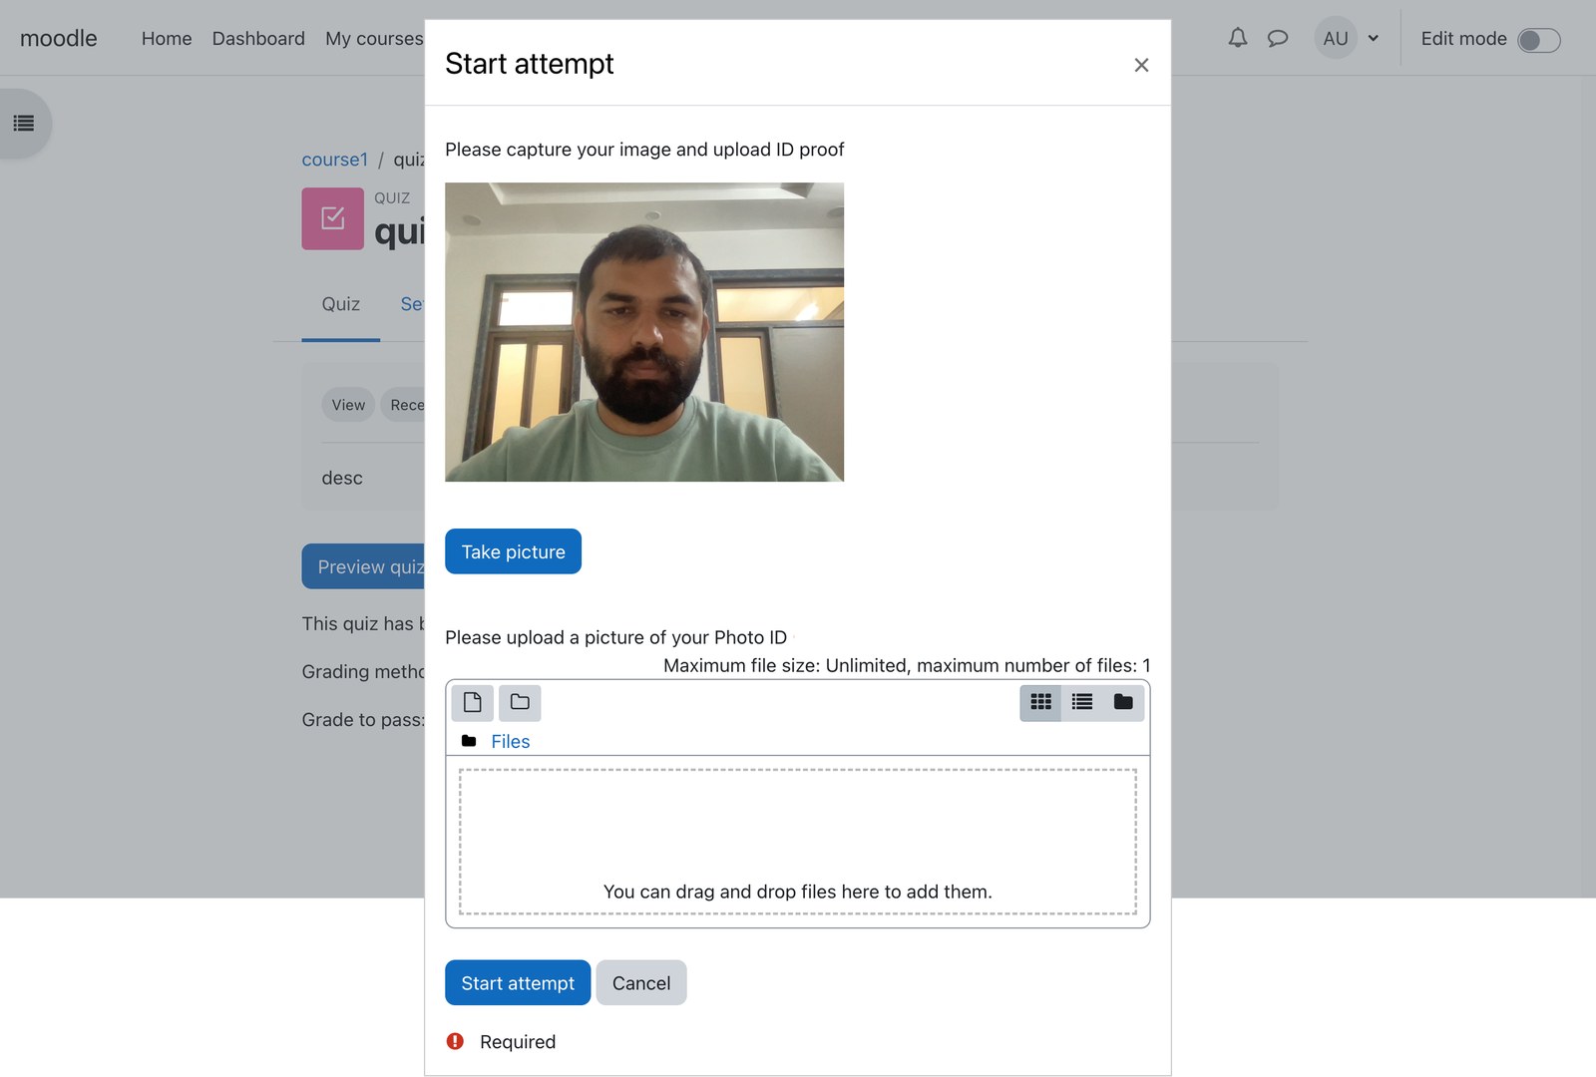Switch file manager to folder tree view
This screenshot has height=1077, width=1596.
1123,702
